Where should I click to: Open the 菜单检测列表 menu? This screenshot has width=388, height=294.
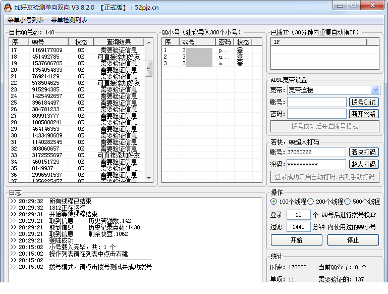click(x=69, y=20)
